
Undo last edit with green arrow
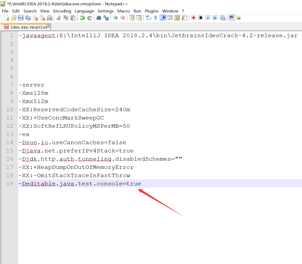pyautogui.click(x=82, y=18)
